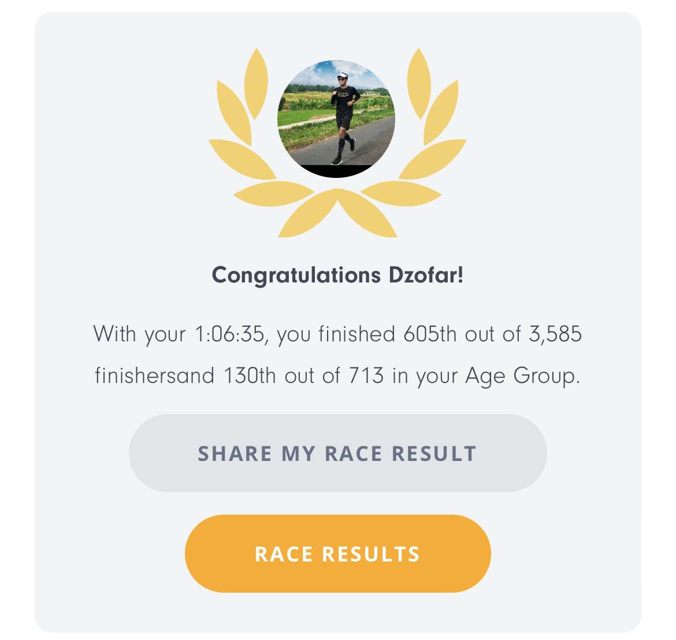Viewport: 676px width, 640px height.
Task: Open the RACE RESULTS page
Action: point(337,553)
